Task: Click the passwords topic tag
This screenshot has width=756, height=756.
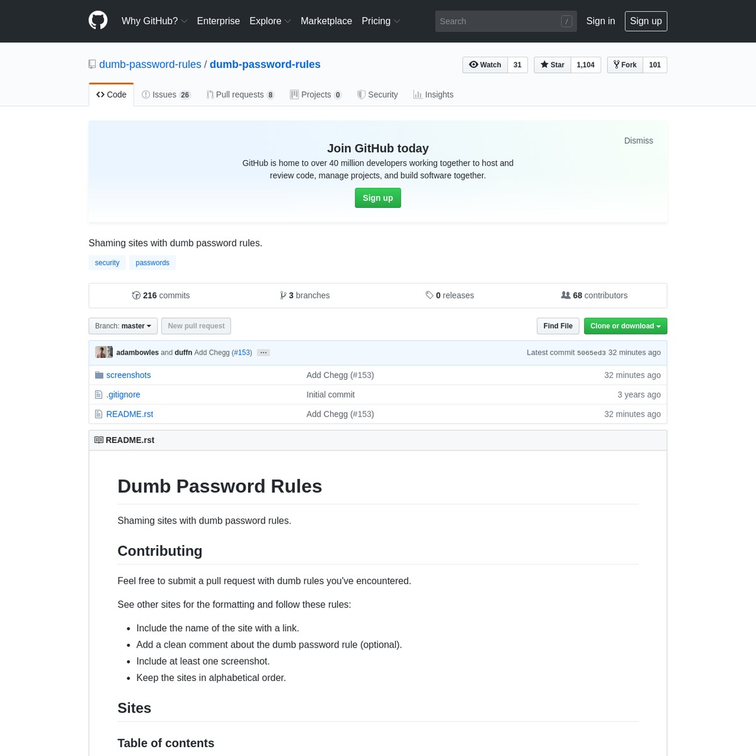Action: (x=152, y=263)
